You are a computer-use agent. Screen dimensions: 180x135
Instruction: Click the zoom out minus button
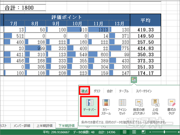pyautogui.click(x=150, y=132)
